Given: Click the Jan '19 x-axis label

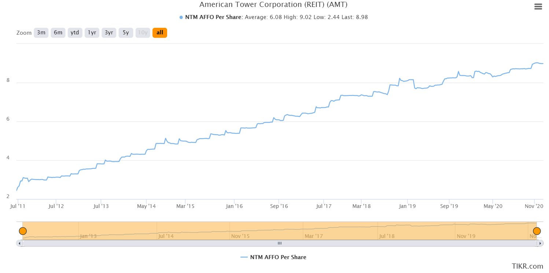Looking at the screenshot, I should coord(408,206).
